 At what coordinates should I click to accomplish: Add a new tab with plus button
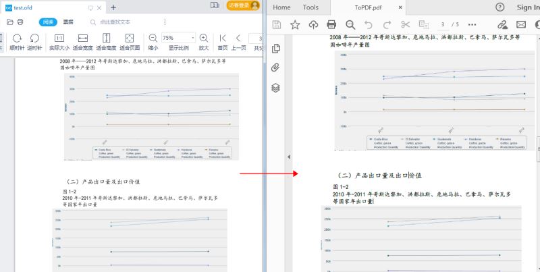(x=113, y=7)
